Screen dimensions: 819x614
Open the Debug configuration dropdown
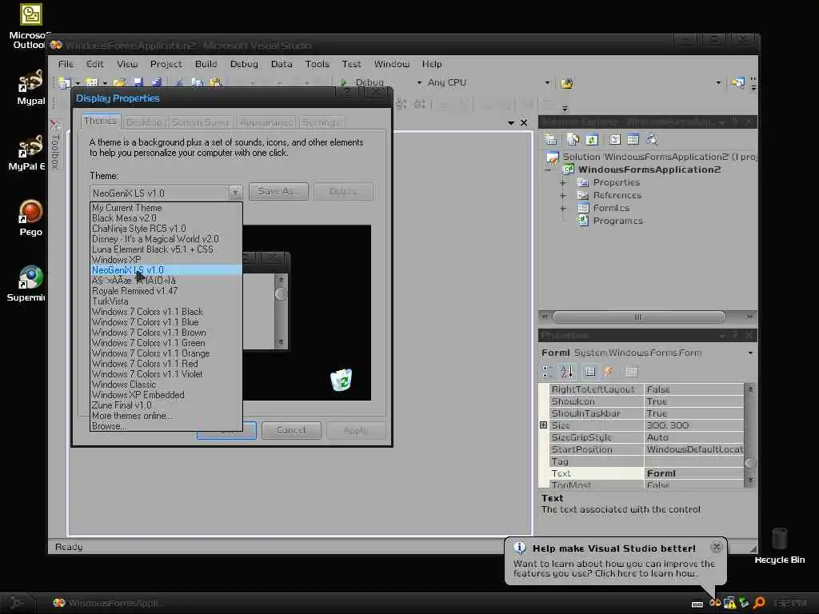pos(419,82)
